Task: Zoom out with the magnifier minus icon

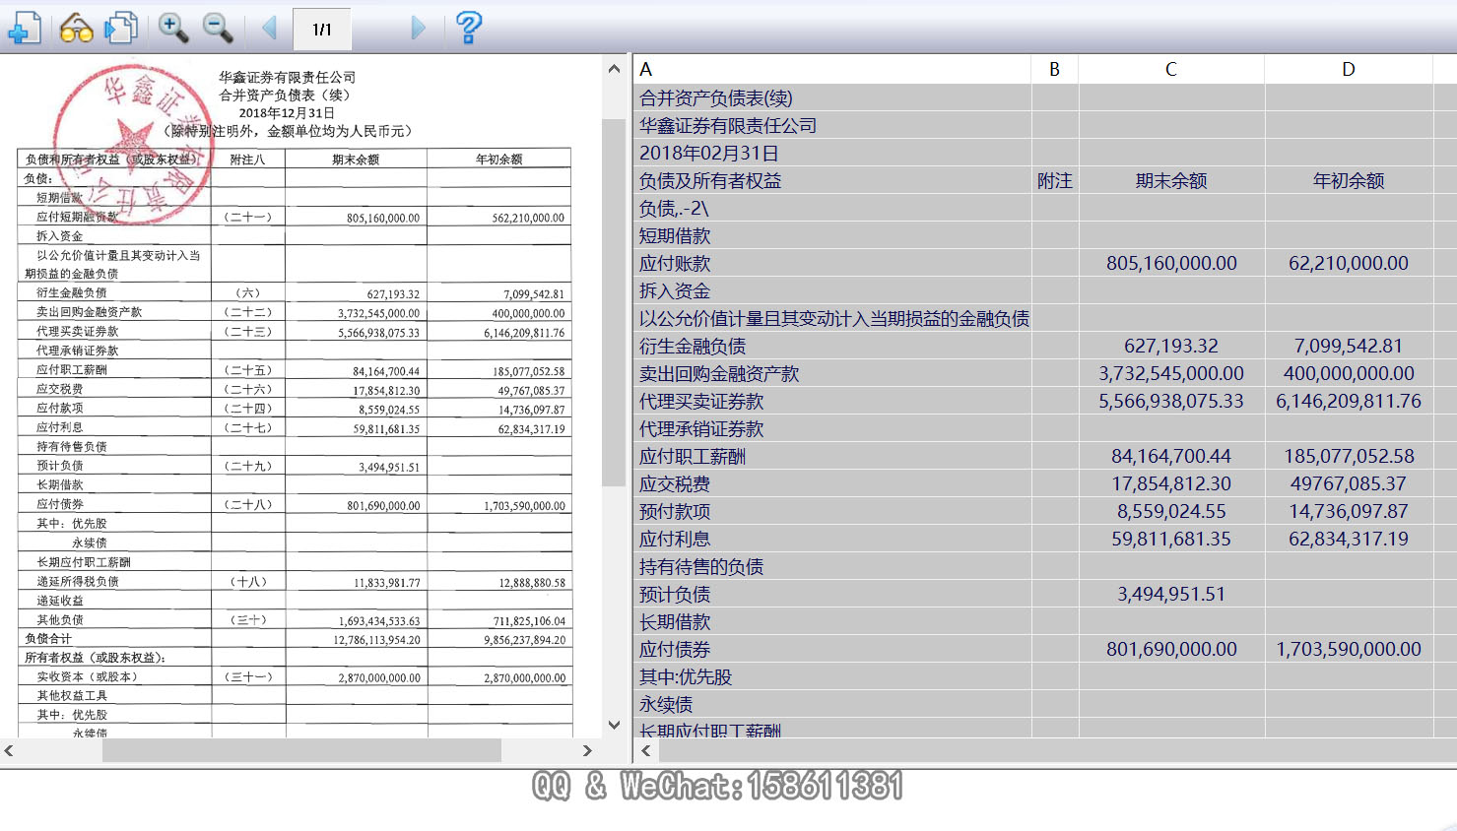Action: (x=218, y=28)
